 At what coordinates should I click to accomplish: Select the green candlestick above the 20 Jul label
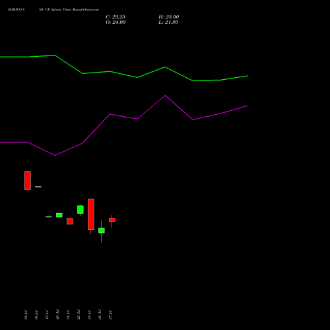point(59,215)
